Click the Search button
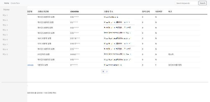The width and height of the screenshot is (210, 102). tap(202, 3)
